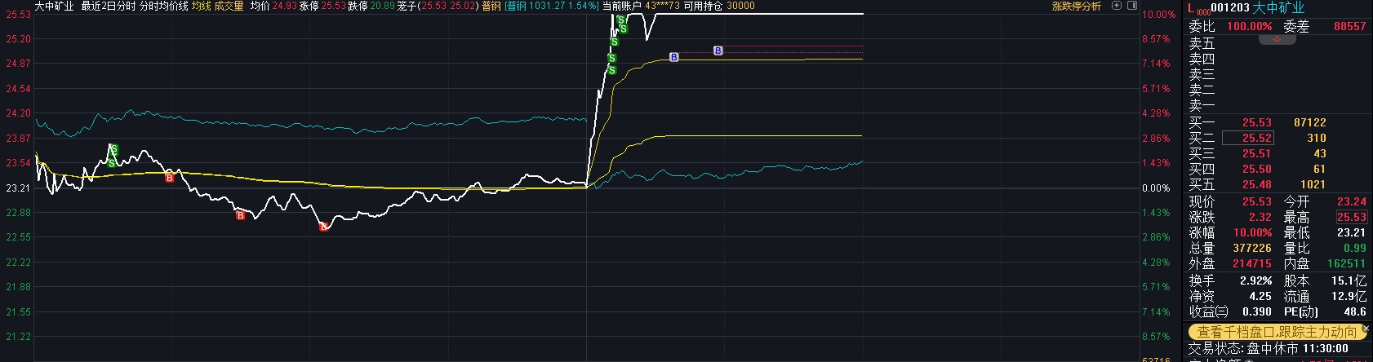Toggle the 均线 legend label
1373x362 pixels.
click(x=201, y=6)
